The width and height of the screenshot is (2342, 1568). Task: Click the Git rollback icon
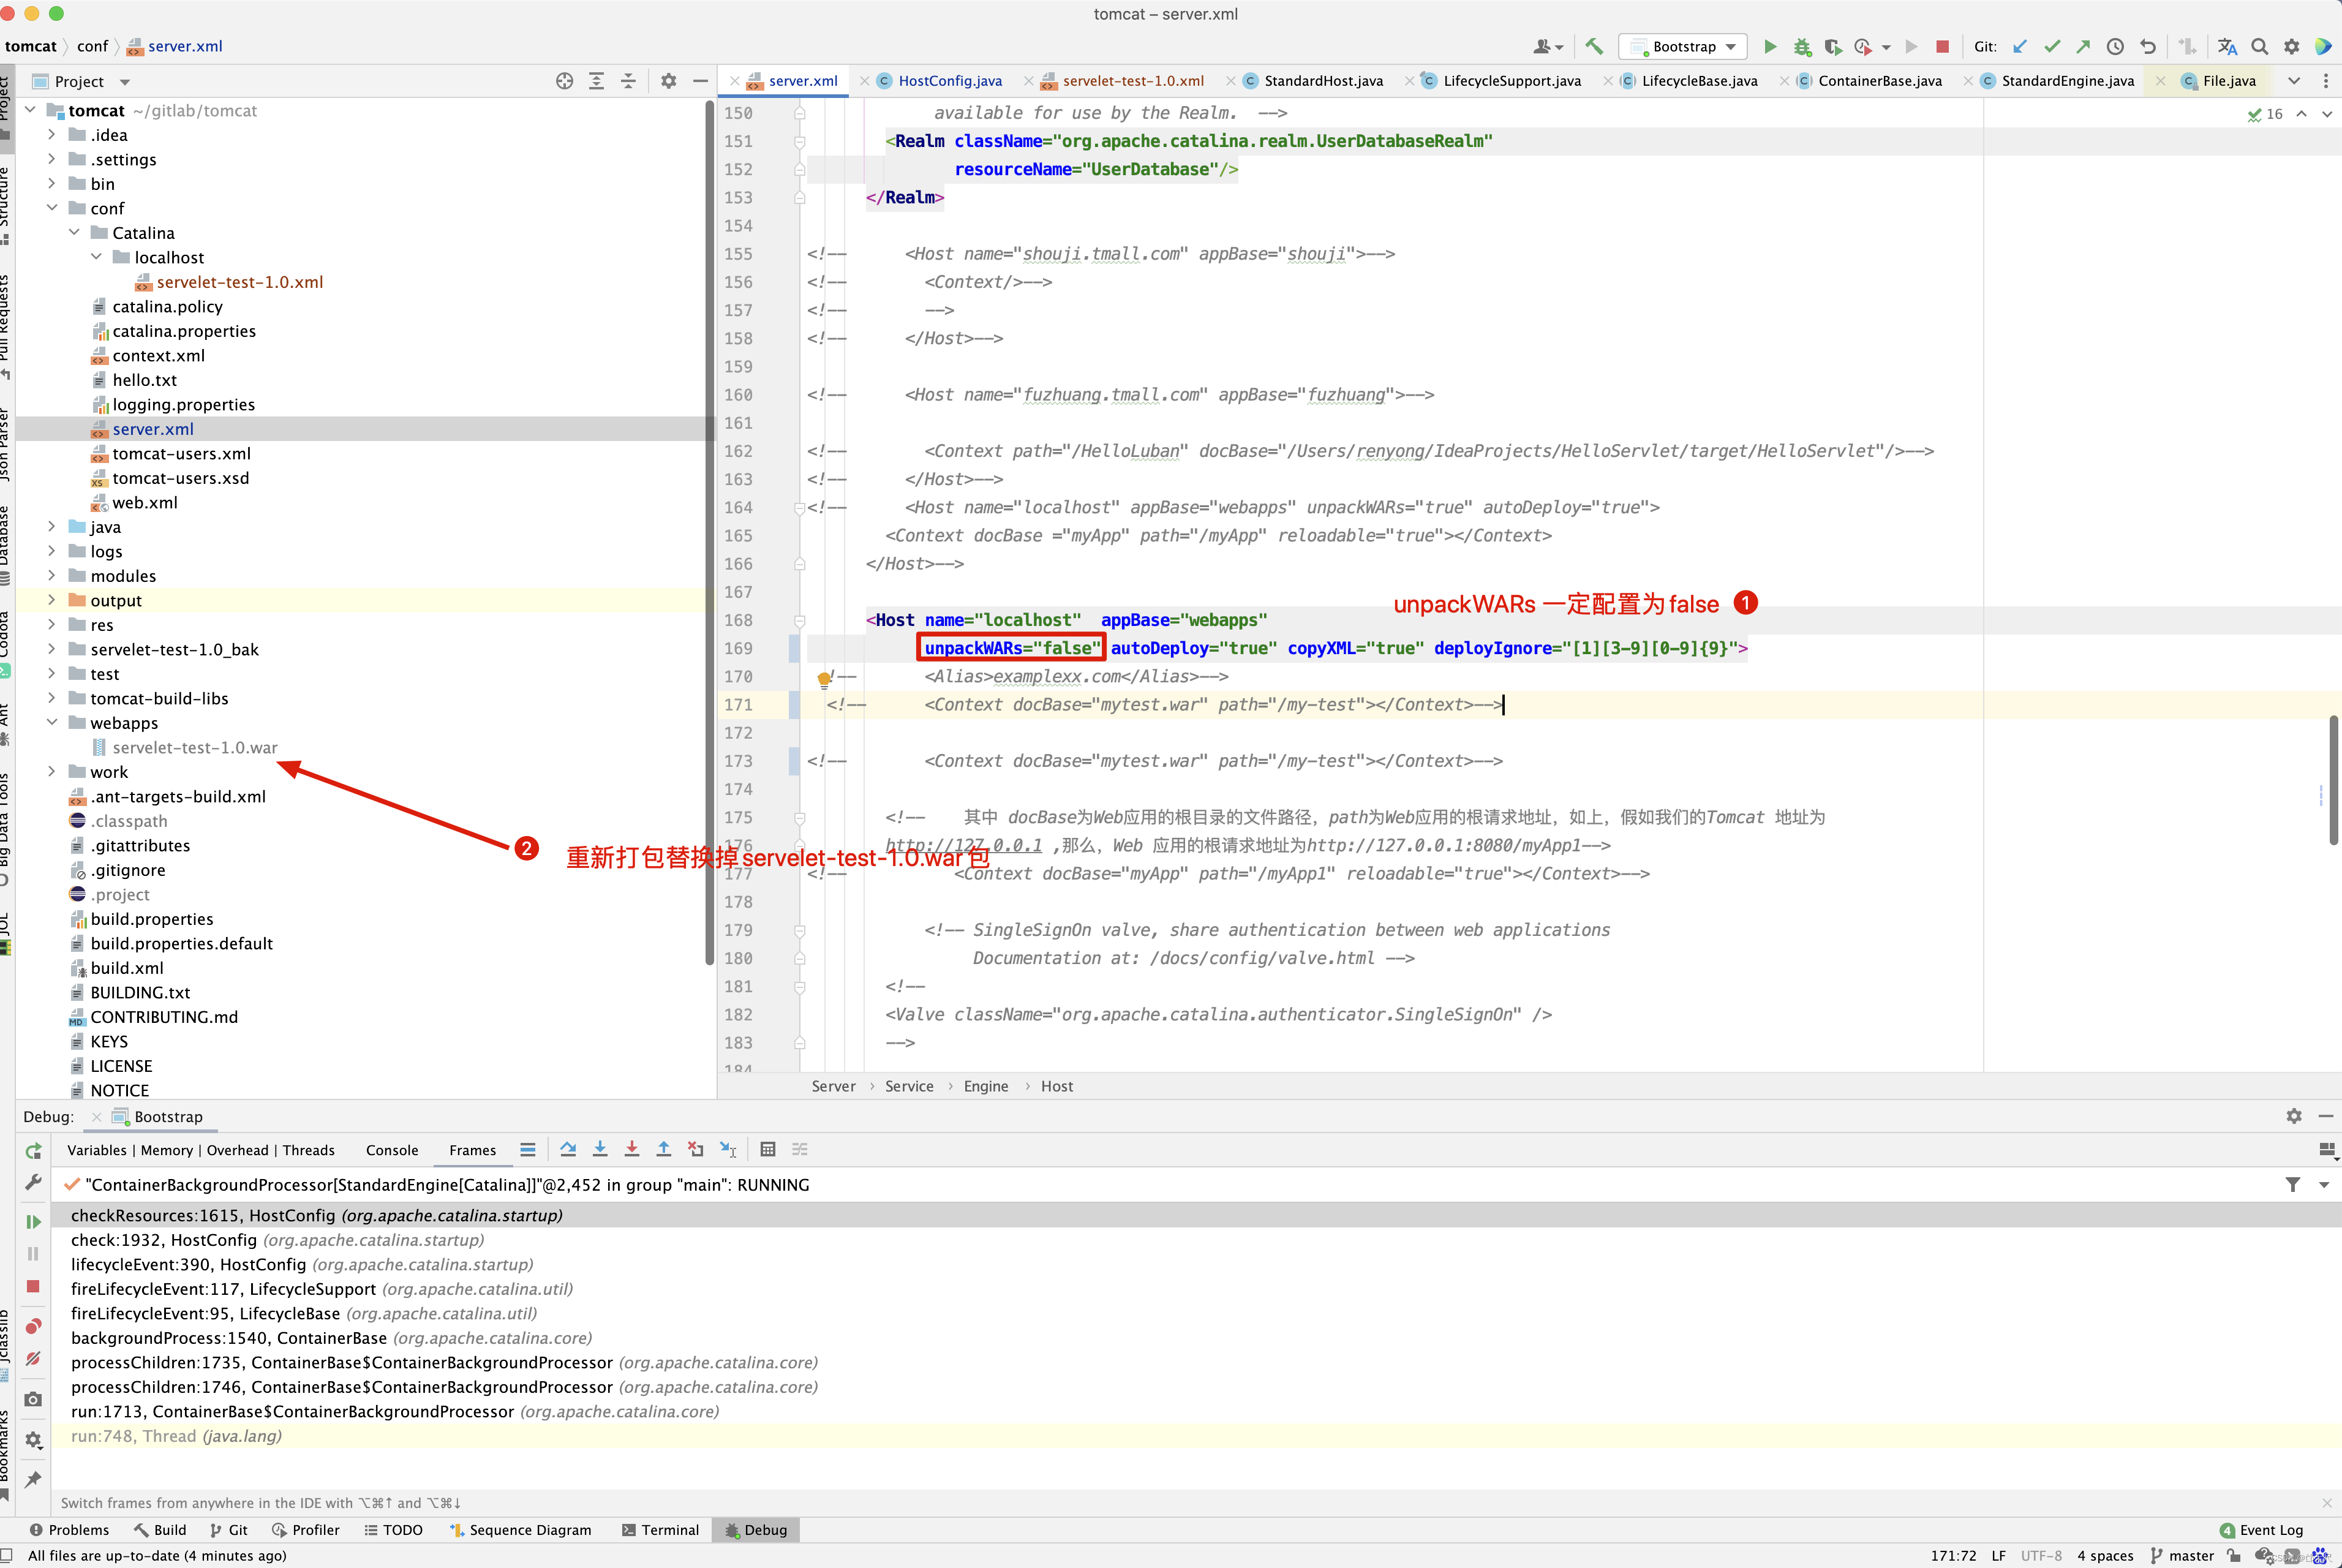click(2147, 46)
